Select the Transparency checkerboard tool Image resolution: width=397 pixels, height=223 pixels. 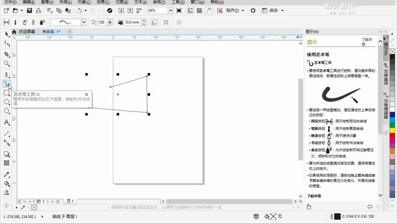coord(7,163)
